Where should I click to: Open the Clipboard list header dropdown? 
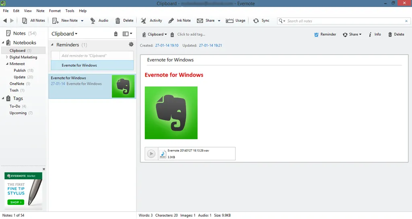coord(64,34)
